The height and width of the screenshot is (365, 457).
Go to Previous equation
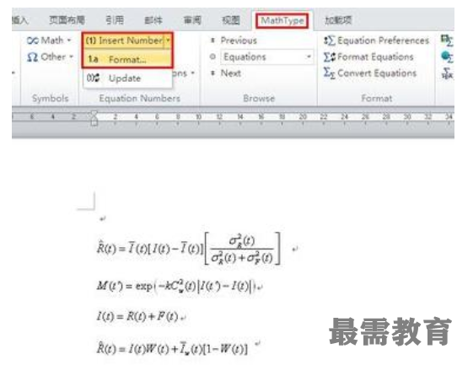pyautogui.click(x=234, y=40)
